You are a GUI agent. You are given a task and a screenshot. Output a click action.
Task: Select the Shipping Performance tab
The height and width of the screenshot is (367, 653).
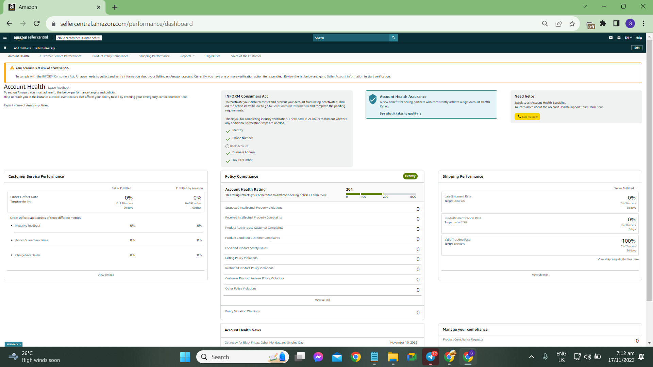[x=154, y=56]
